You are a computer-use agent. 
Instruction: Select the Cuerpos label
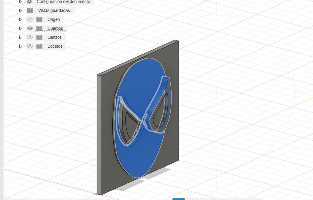pos(55,28)
